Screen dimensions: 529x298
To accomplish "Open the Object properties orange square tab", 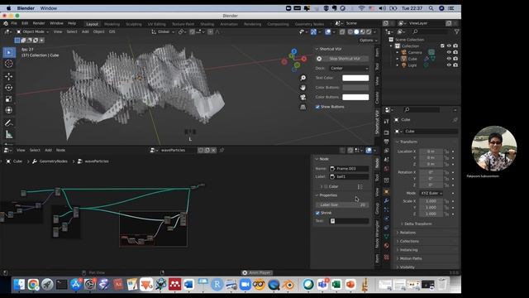I will click(x=387, y=192).
